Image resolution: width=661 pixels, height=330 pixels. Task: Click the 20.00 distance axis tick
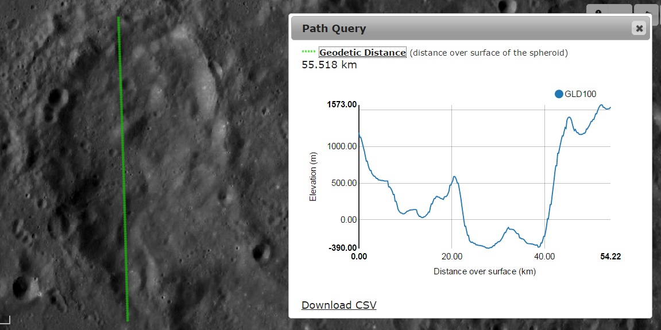pyautogui.click(x=451, y=256)
